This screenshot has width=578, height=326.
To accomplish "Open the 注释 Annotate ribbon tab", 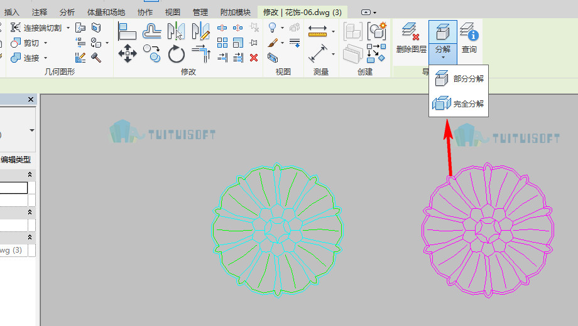I will tap(40, 13).
